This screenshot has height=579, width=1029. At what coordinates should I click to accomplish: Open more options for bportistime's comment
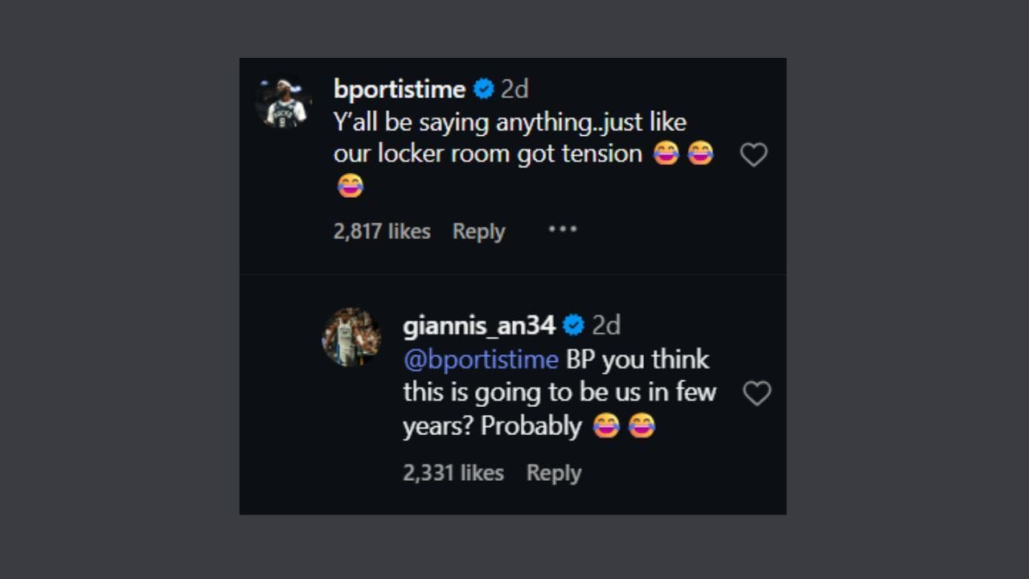[563, 229]
